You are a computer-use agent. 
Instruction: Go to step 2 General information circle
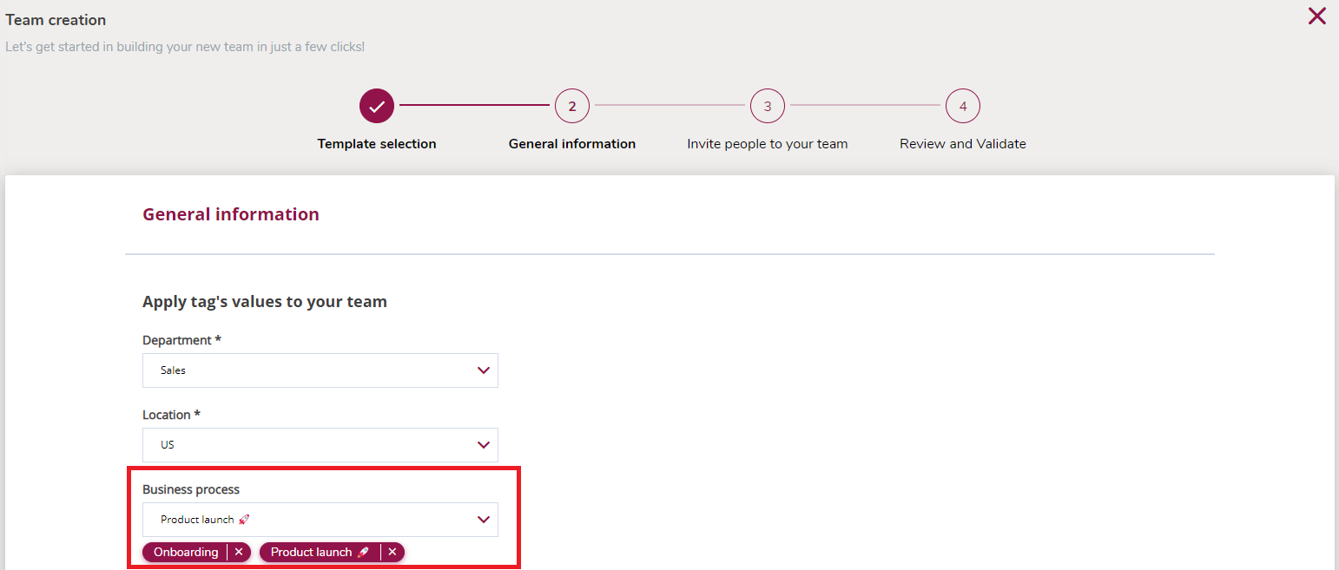tap(572, 106)
